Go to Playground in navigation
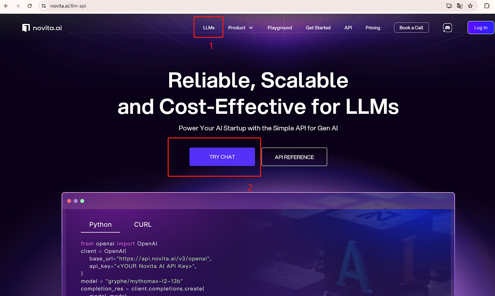495x296 pixels. [280, 28]
